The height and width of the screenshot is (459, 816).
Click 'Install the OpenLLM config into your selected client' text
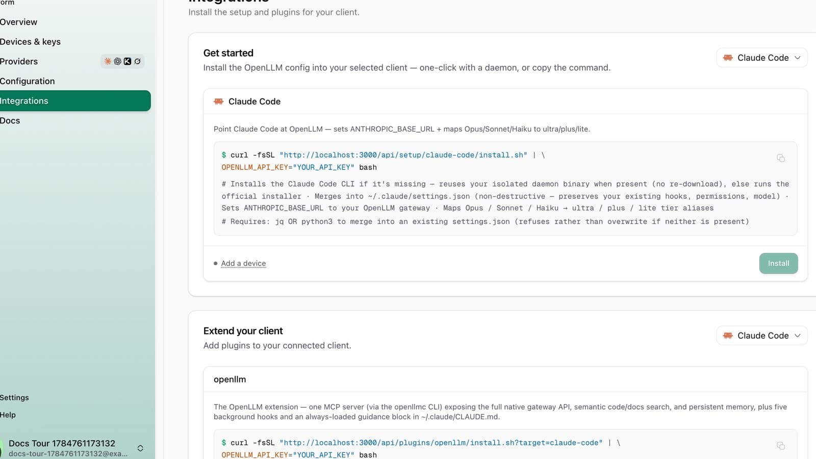click(406, 68)
